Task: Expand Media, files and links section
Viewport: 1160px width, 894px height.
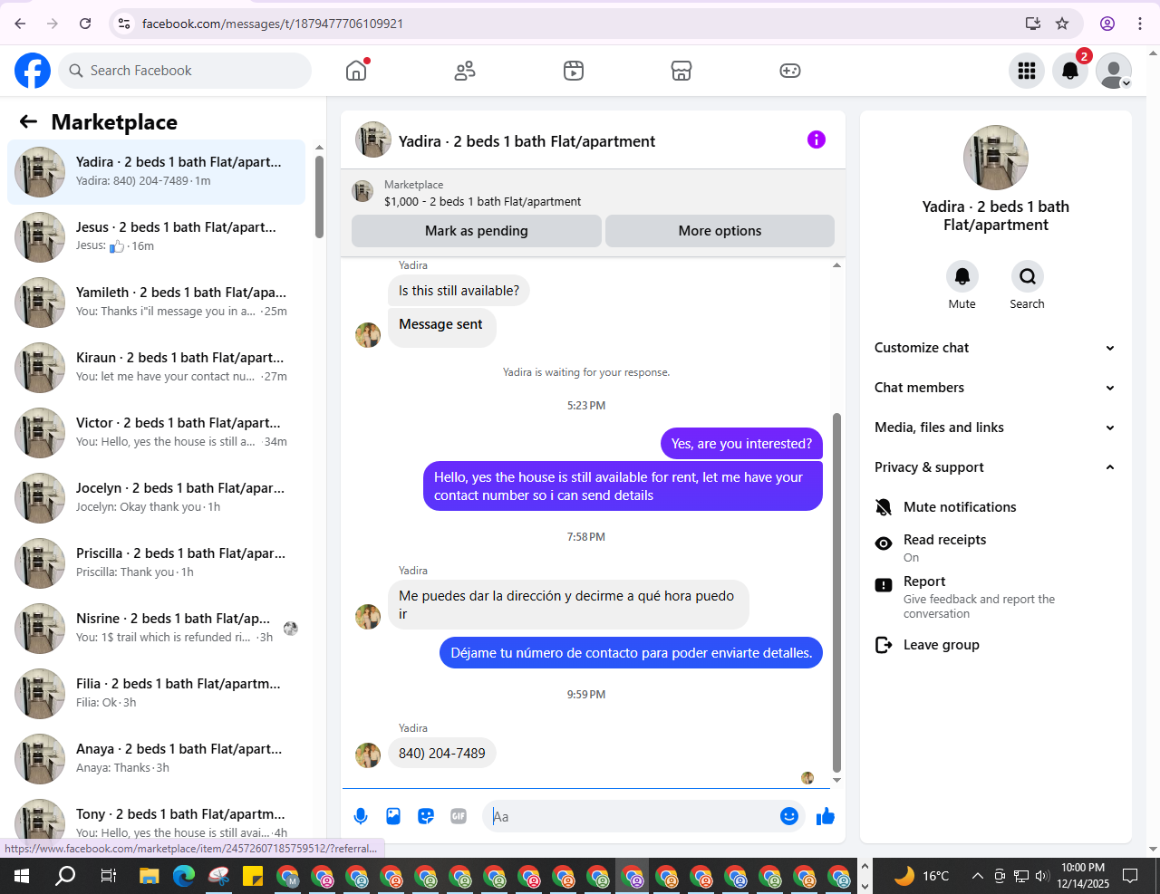Action: pos(996,428)
